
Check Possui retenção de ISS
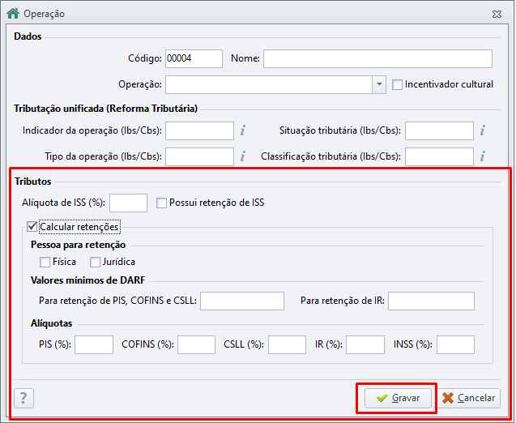click(163, 203)
